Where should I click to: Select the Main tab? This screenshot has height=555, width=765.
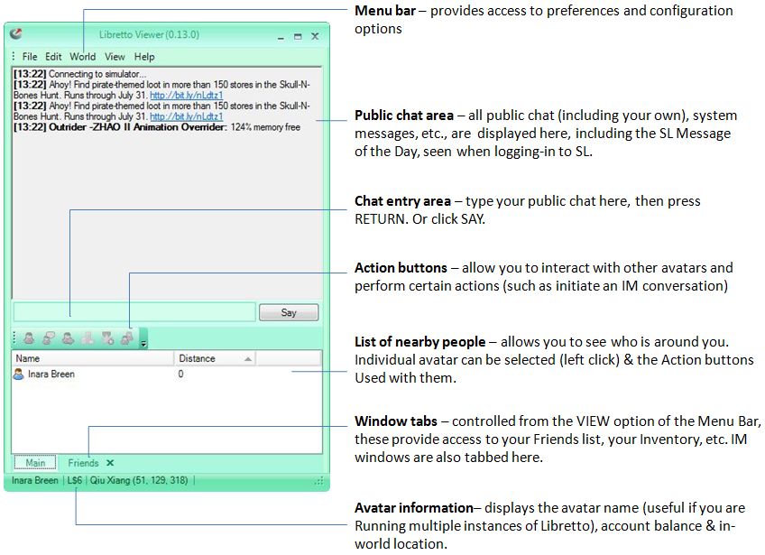35,463
